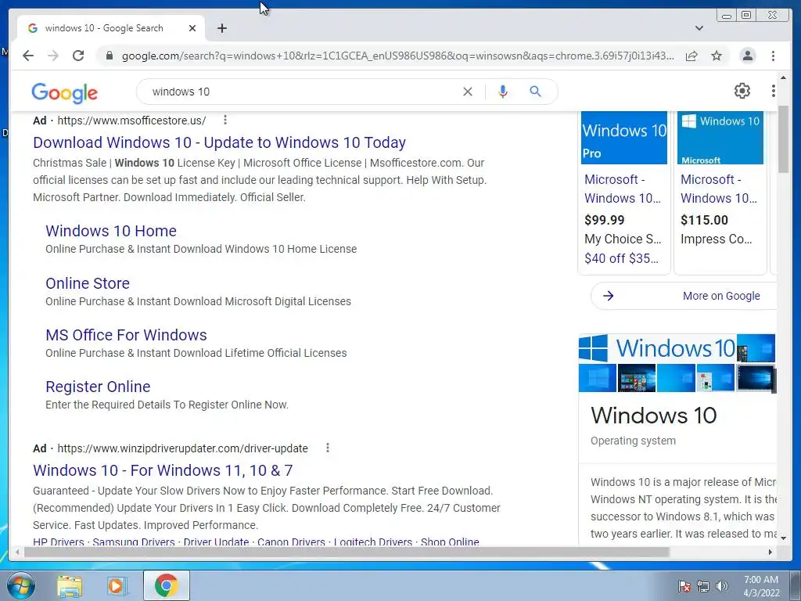Open Download Windows 10 - Update Today link
801x601 pixels.
click(219, 142)
